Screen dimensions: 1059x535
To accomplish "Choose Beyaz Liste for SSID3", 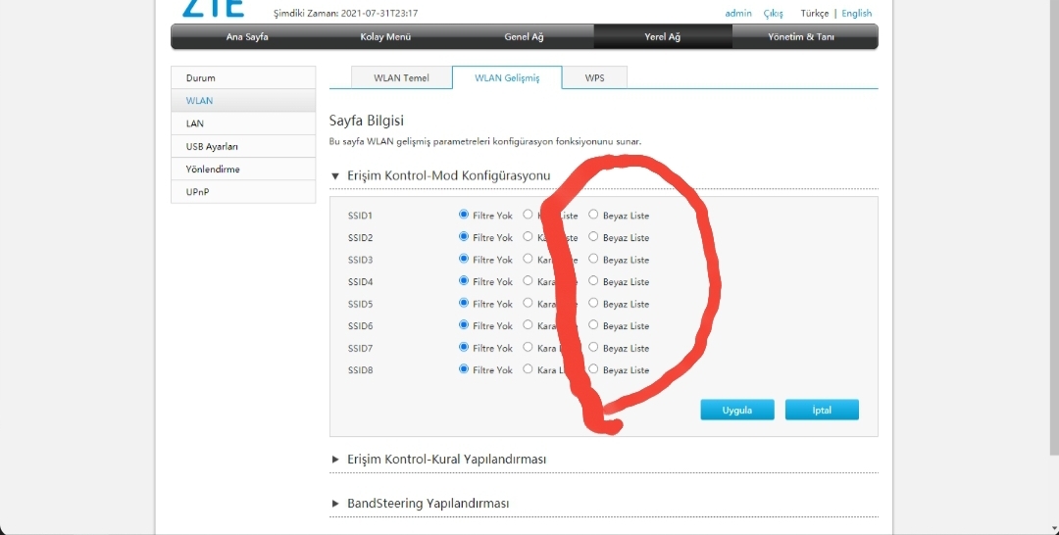I will [x=593, y=259].
